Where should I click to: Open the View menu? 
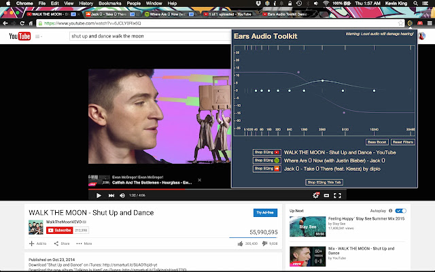click(x=69, y=3)
